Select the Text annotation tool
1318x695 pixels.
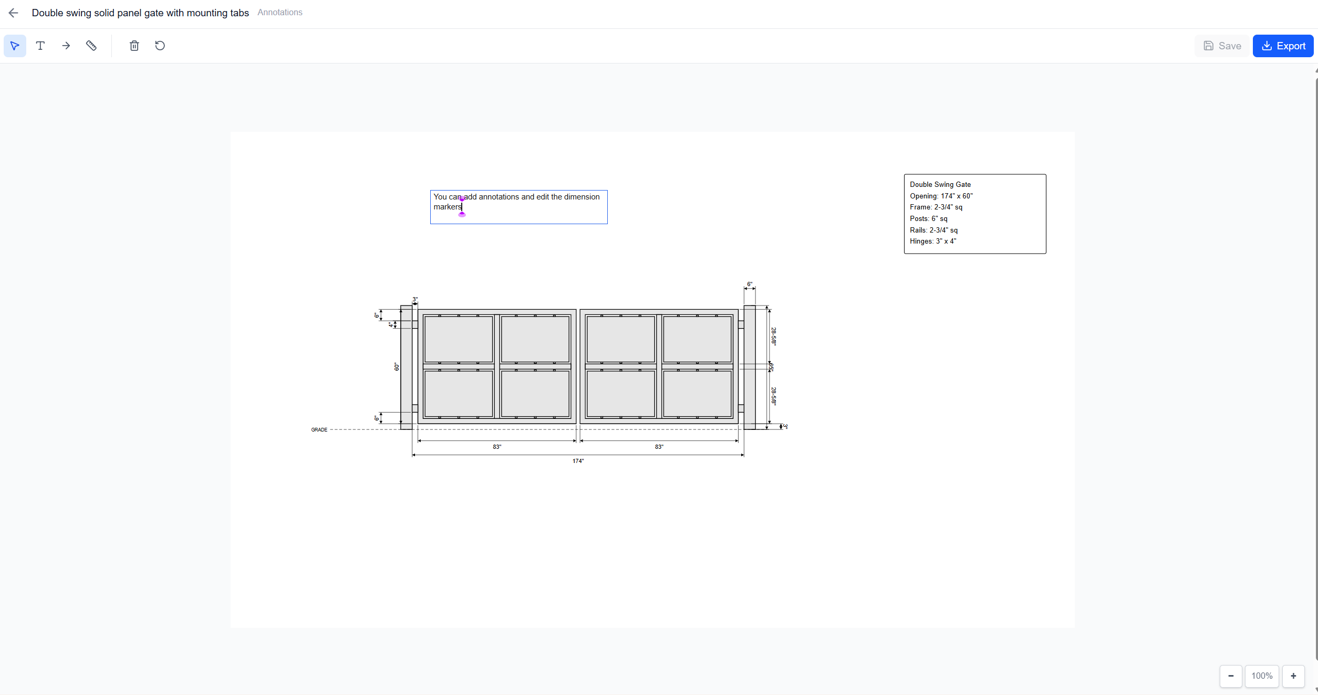tap(40, 46)
